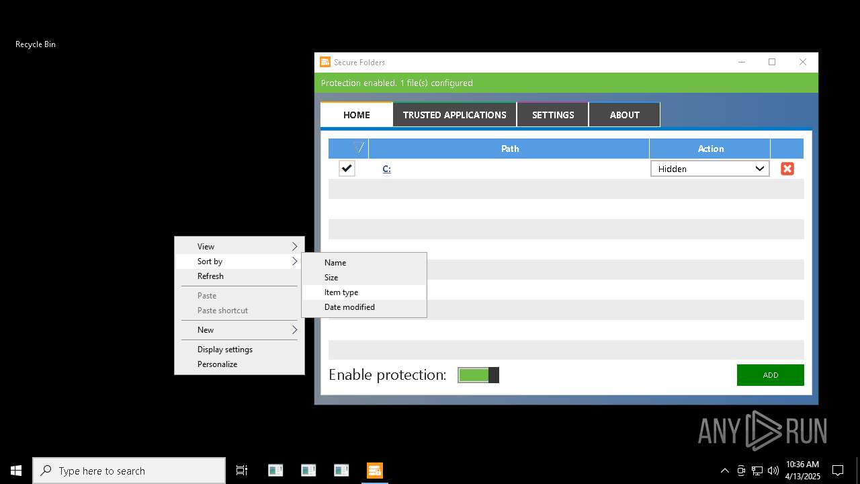Sort desktop by Date modified
The width and height of the screenshot is (860, 484).
click(x=364, y=307)
